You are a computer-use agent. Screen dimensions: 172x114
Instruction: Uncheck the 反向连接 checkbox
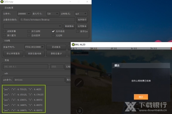pos(53,31)
